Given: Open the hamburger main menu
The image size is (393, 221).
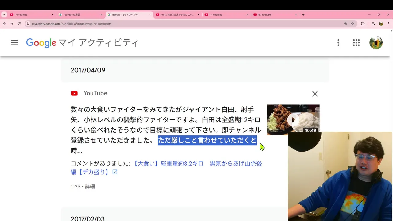Looking at the screenshot, I should (x=15, y=43).
